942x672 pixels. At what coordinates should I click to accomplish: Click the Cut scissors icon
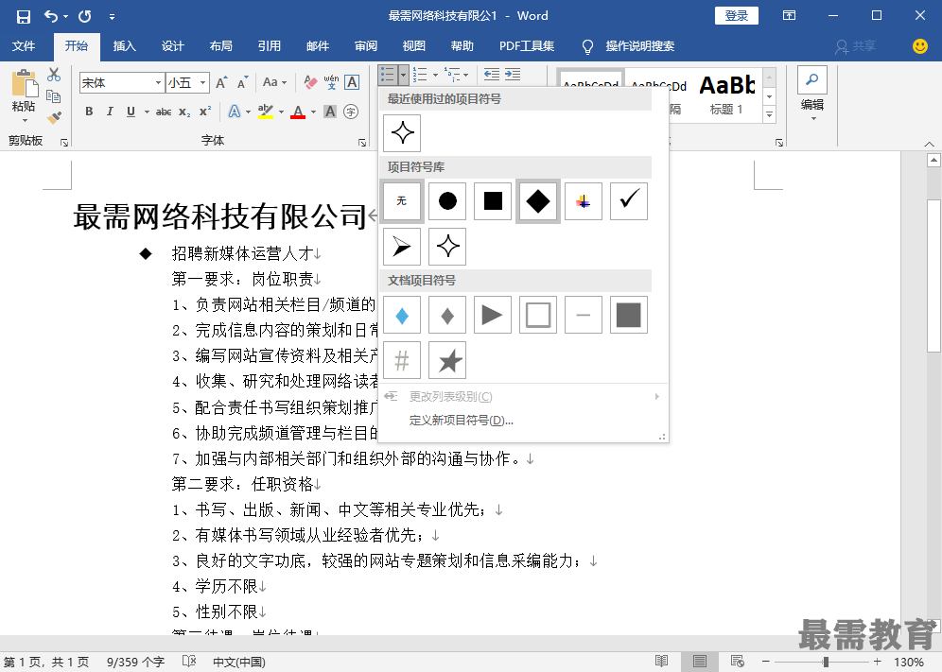pyautogui.click(x=54, y=75)
